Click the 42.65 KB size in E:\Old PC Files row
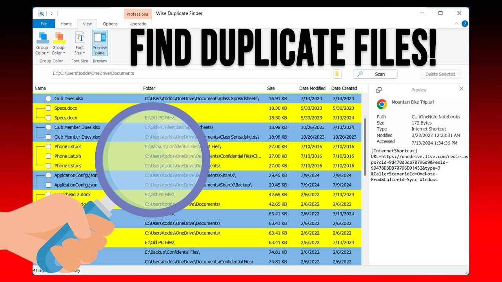 pyautogui.click(x=278, y=195)
